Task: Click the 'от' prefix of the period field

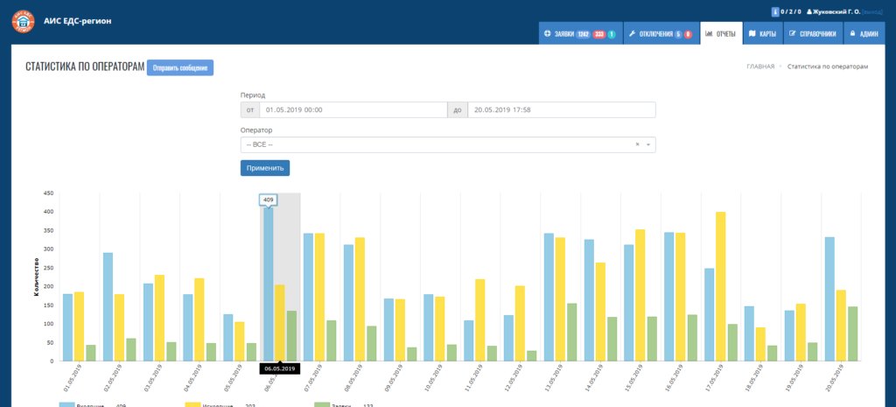Action: [249, 109]
